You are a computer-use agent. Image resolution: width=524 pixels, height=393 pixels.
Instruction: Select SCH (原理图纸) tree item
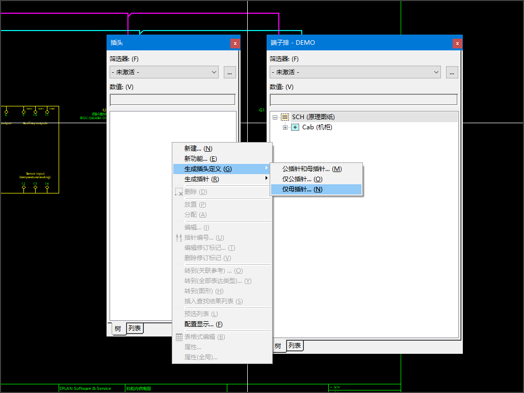pos(313,117)
